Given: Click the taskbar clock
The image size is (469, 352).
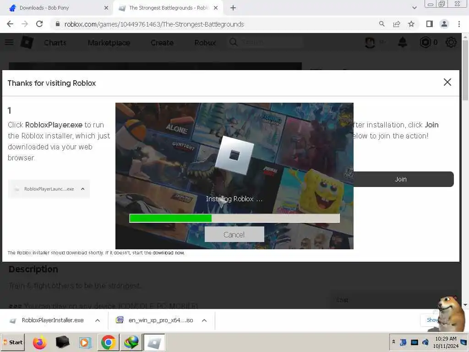Looking at the screenshot, I should (x=446, y=342).
